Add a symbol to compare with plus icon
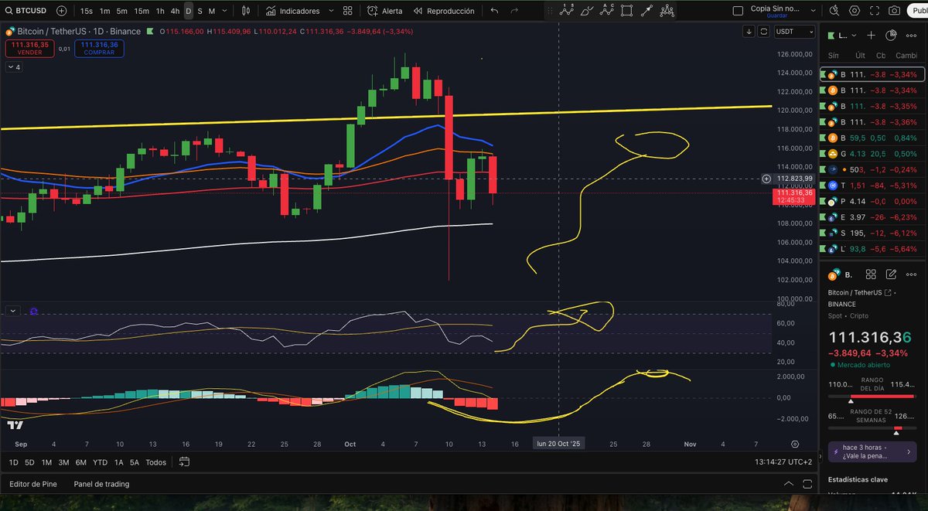The width and height of the screenshot is (928, 511). 61,12
